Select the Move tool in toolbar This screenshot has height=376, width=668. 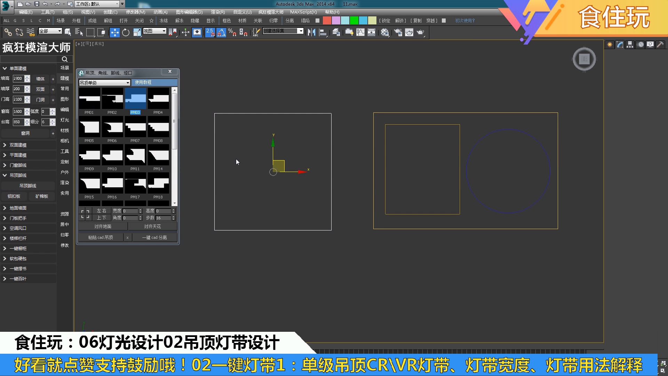click(114, 32)
